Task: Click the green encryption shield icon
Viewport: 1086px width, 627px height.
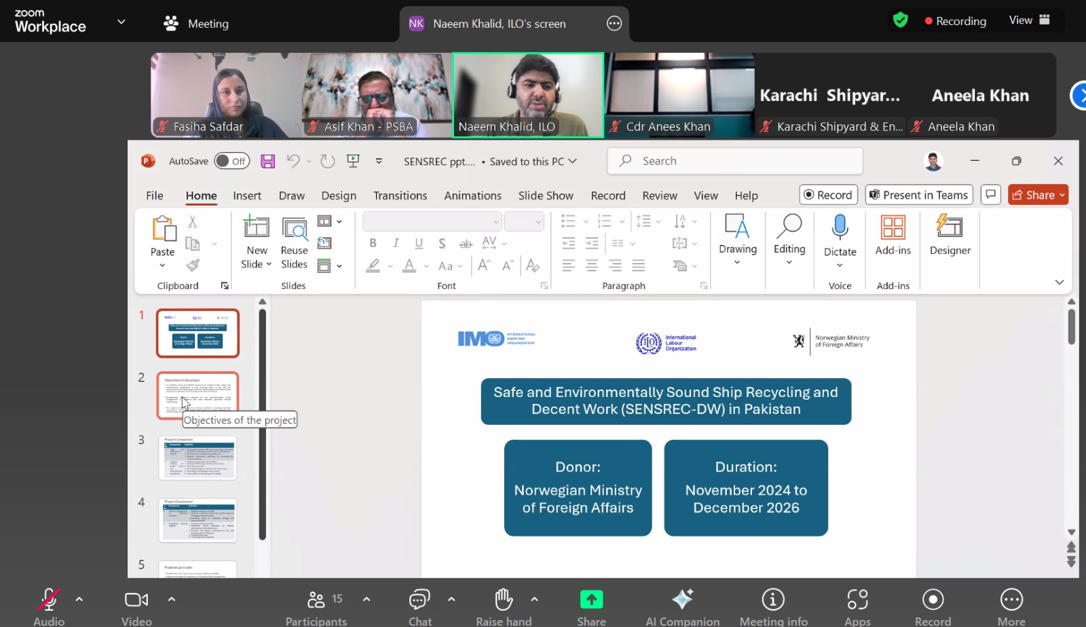Action: (901, 20)
